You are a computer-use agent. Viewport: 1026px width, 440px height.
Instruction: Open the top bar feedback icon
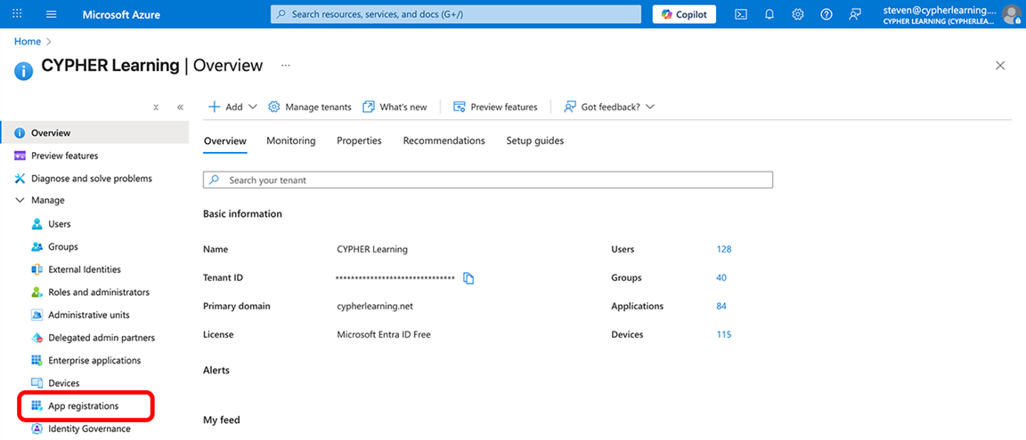(x=855, y=14)
